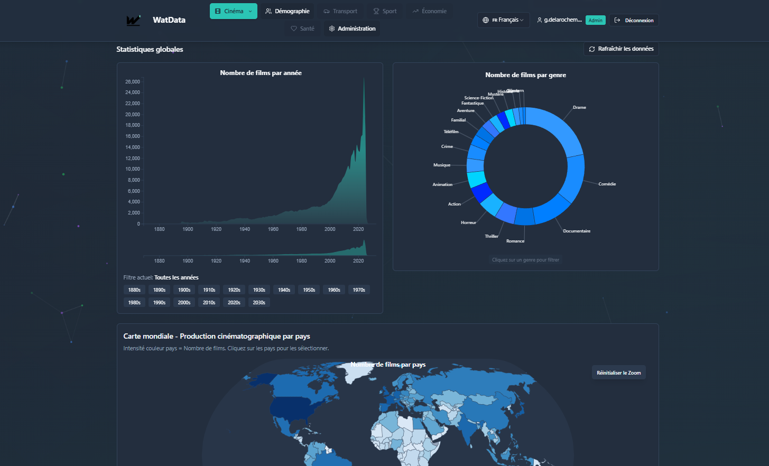Pick the 2010s decade filter
The height and width of the screenshot is (466, 769).
coord(209,302)
